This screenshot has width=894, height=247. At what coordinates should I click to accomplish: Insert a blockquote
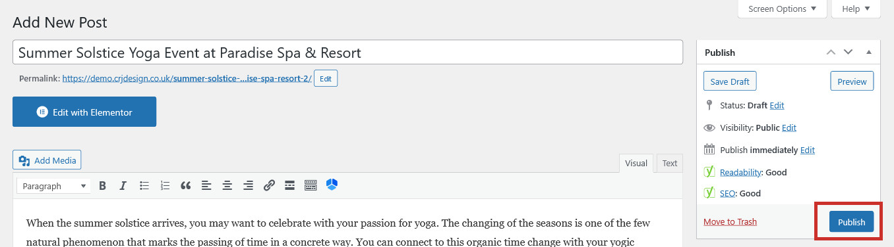[186, 186]
